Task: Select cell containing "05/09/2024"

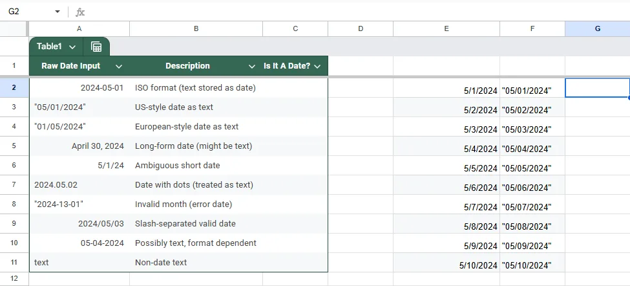Action: point(532,243)
